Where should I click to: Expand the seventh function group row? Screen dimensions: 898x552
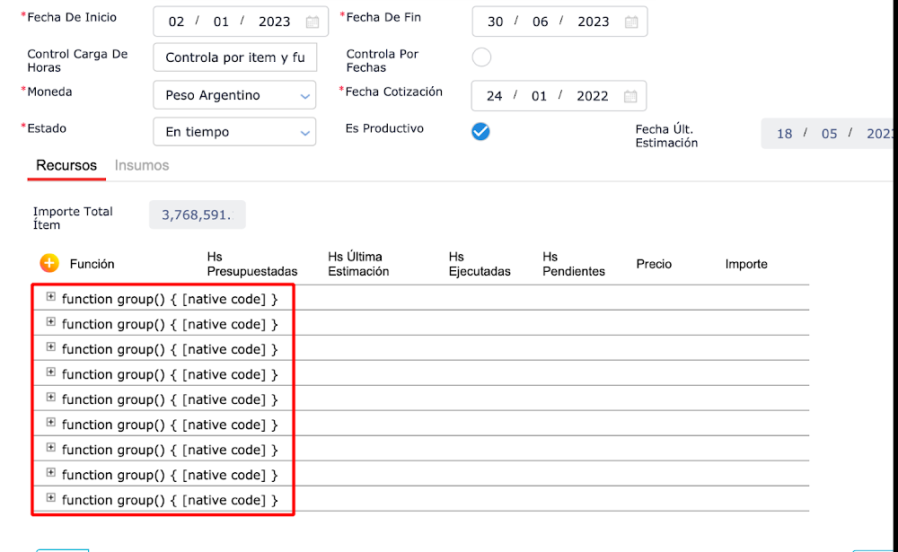tap(51, 448)
